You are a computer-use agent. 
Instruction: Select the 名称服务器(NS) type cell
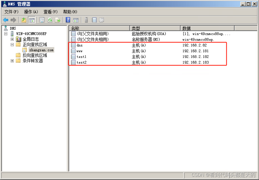coord(146,39)
